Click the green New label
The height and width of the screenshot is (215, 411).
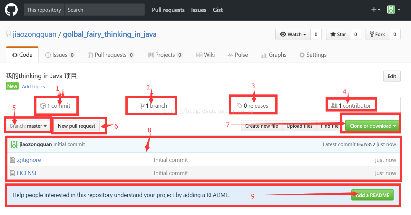12,86
